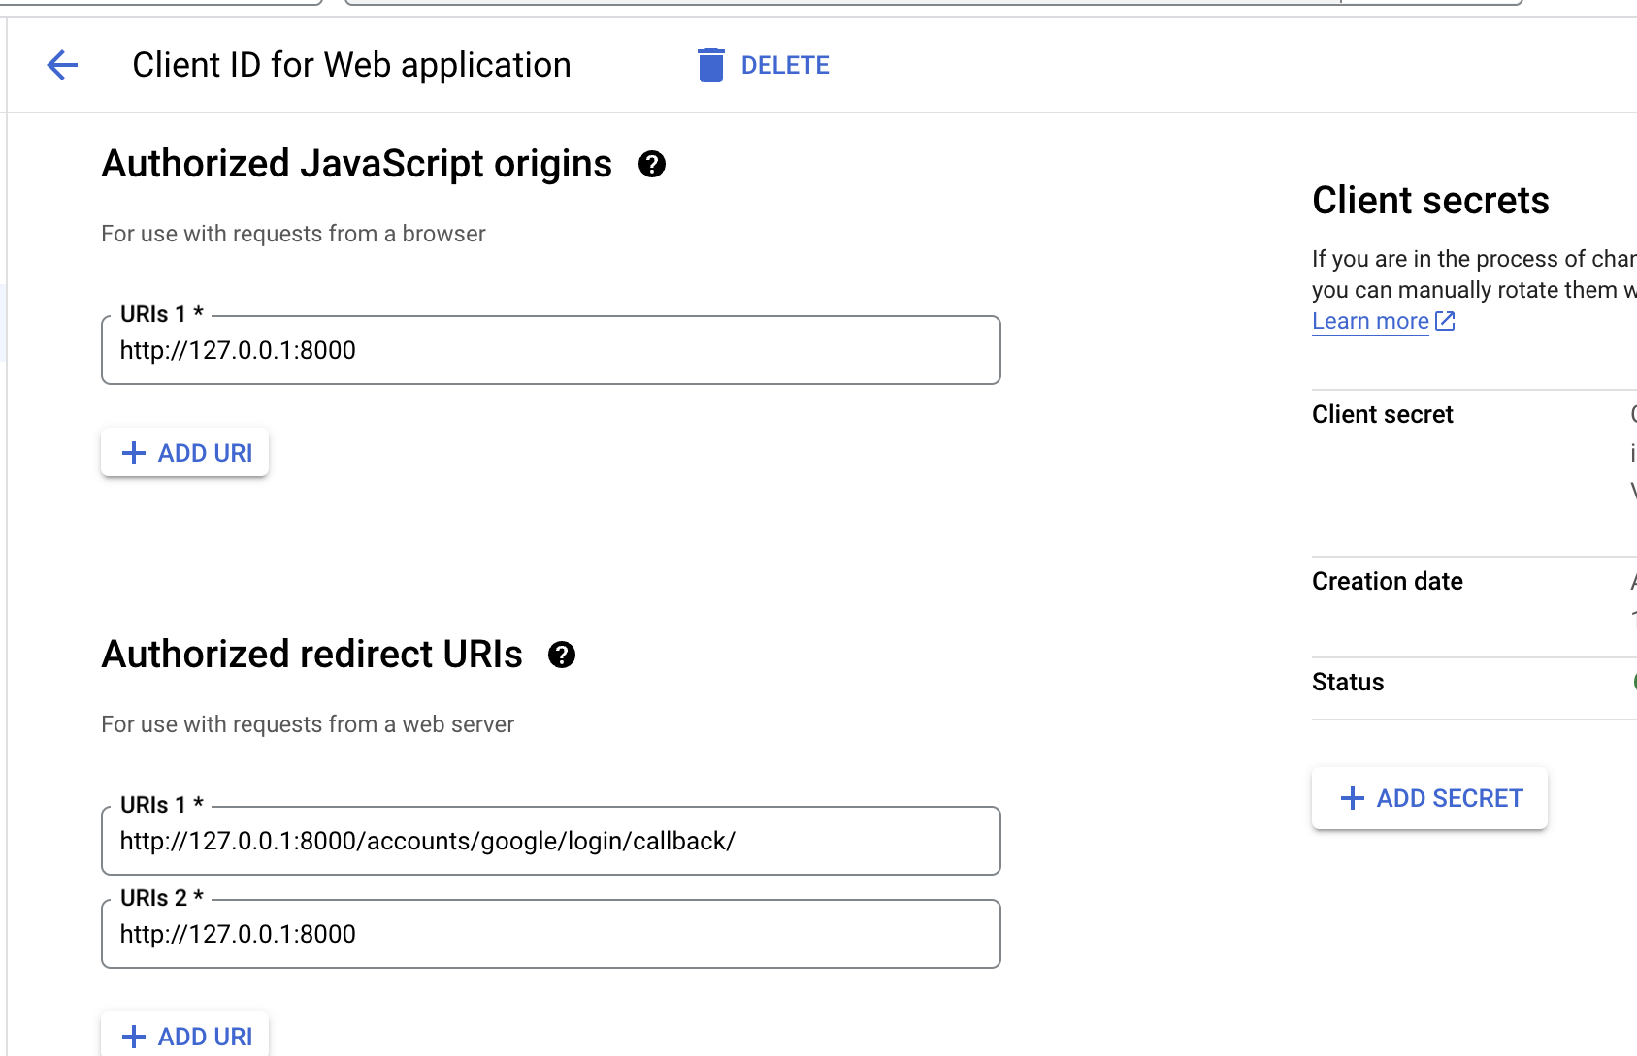Click the 'Client secrets' heading
The image size is (1637, 1056).
(1430, 201)
